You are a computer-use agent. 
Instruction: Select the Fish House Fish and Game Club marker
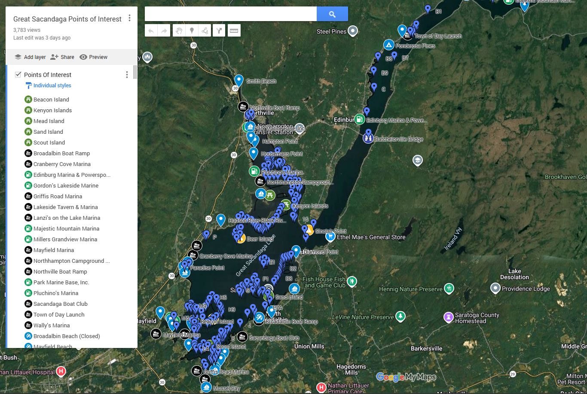click(x=352, y=281)
